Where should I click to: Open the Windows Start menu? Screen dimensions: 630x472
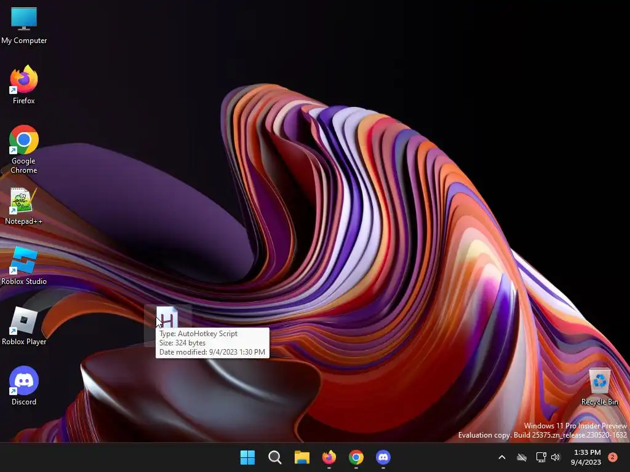(x=247, y=457)
